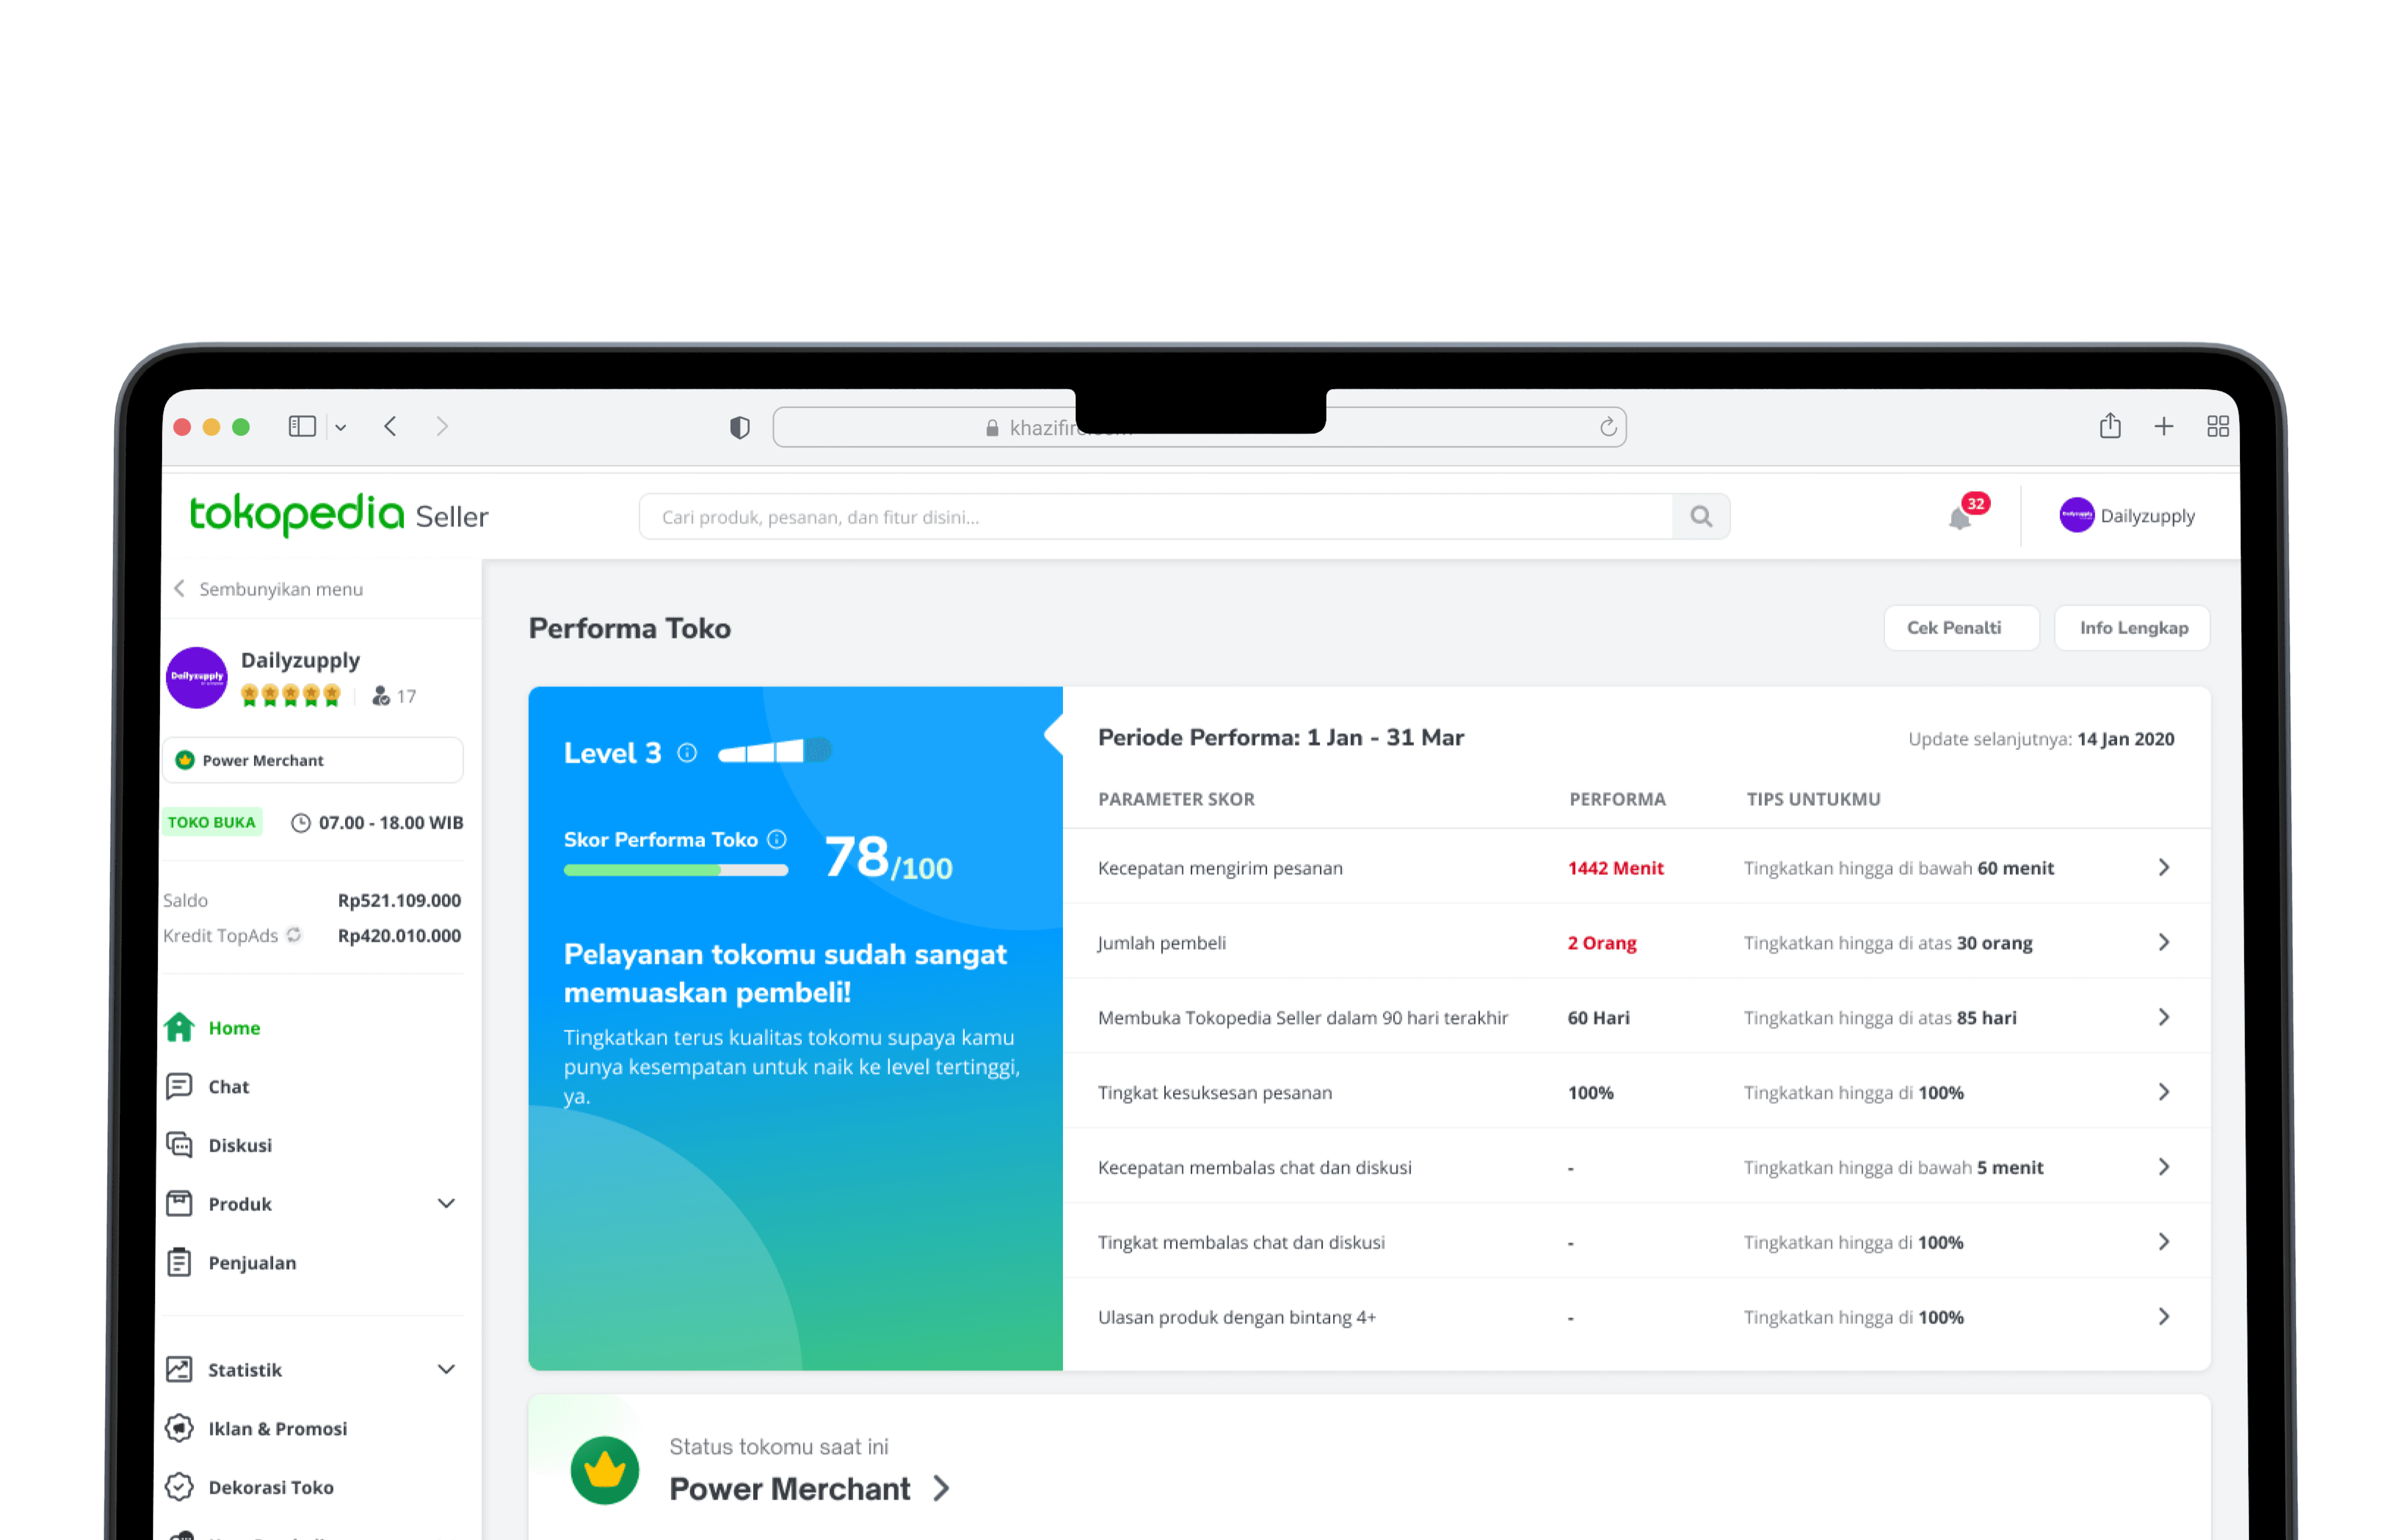This screenshot has width=2402, height=1540.
Task: Click the Level 3 info icon
Action: [687, 753]
